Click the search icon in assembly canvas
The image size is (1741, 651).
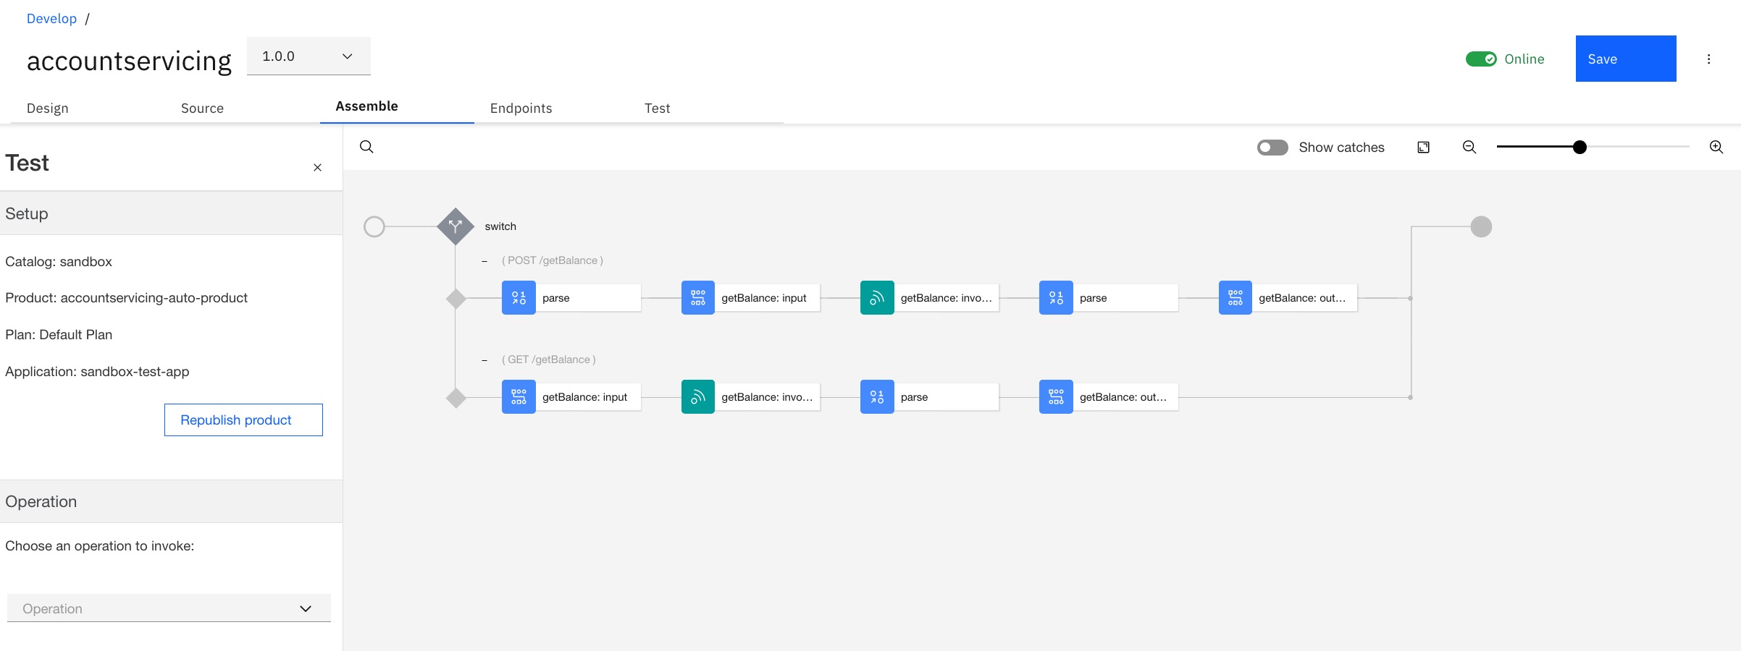[366, 147]
